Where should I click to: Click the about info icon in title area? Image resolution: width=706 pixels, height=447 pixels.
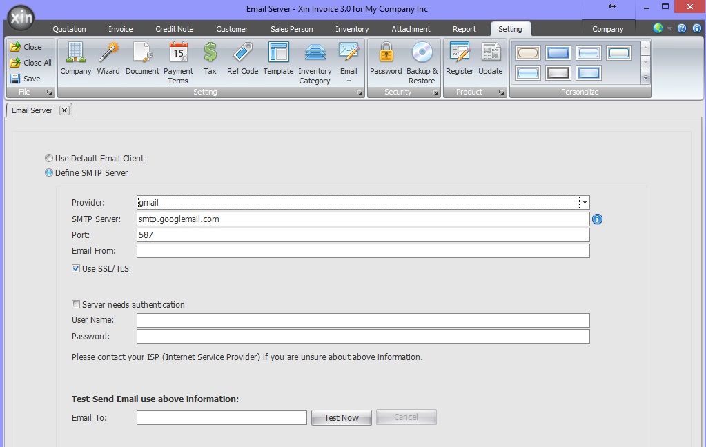tap(696, 28)
